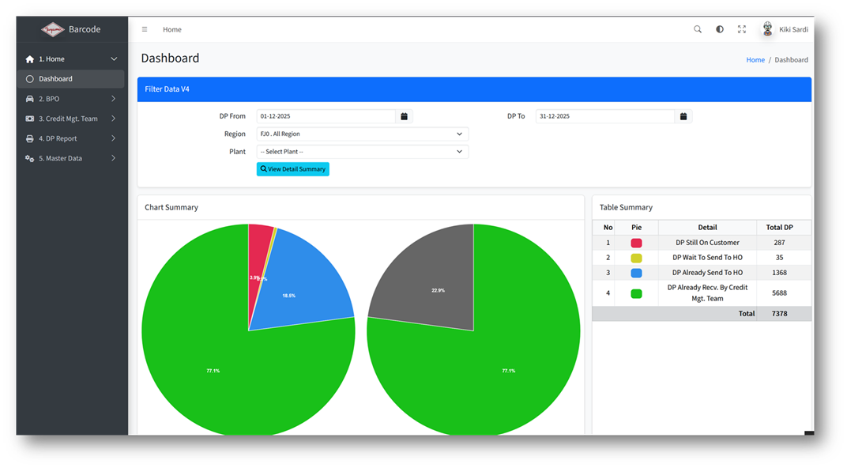Toggle dark mode with half-circle icon
Image resolution: width=847 pixels, height=468 pixels.
tap(720, 29)
